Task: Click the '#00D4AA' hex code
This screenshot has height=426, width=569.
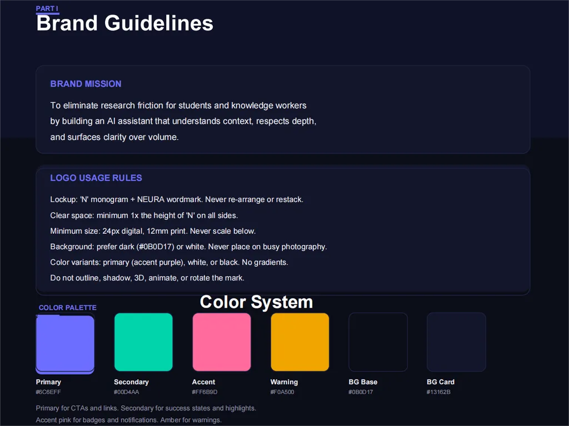Action: tap(126, 392)
